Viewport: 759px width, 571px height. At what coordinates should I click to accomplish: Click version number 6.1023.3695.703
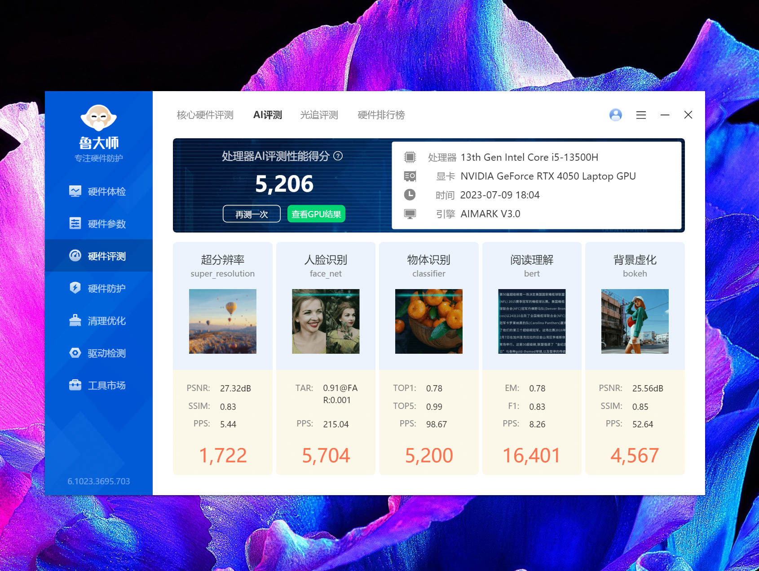(99, 481)
